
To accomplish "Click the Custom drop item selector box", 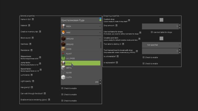I will point(161,20).
